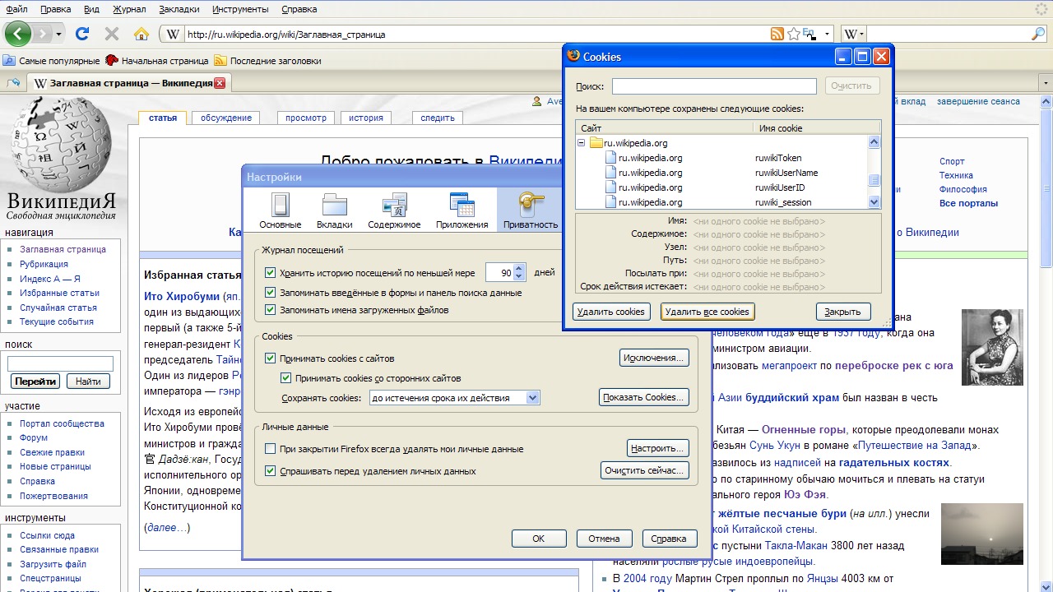This screenshot has width=1053, height=592.
Task: Collapse the ru.wikipedia.org cookie folder
Action: coord(582,143)
